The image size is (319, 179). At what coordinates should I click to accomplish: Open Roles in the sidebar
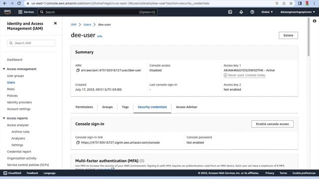point(11,89)
